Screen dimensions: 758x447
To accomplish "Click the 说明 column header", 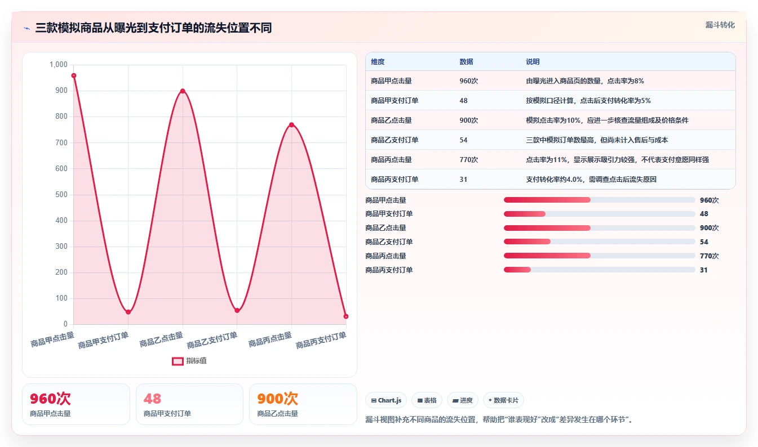I will 533,62.
